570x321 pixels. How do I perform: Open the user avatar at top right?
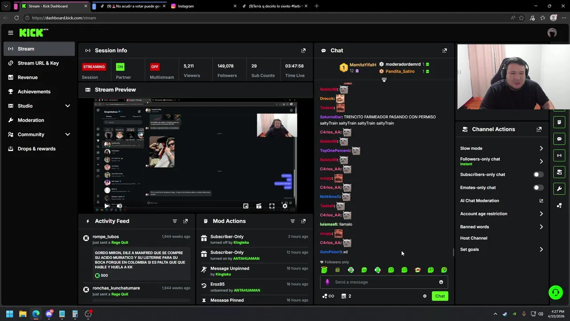[552, 33]
